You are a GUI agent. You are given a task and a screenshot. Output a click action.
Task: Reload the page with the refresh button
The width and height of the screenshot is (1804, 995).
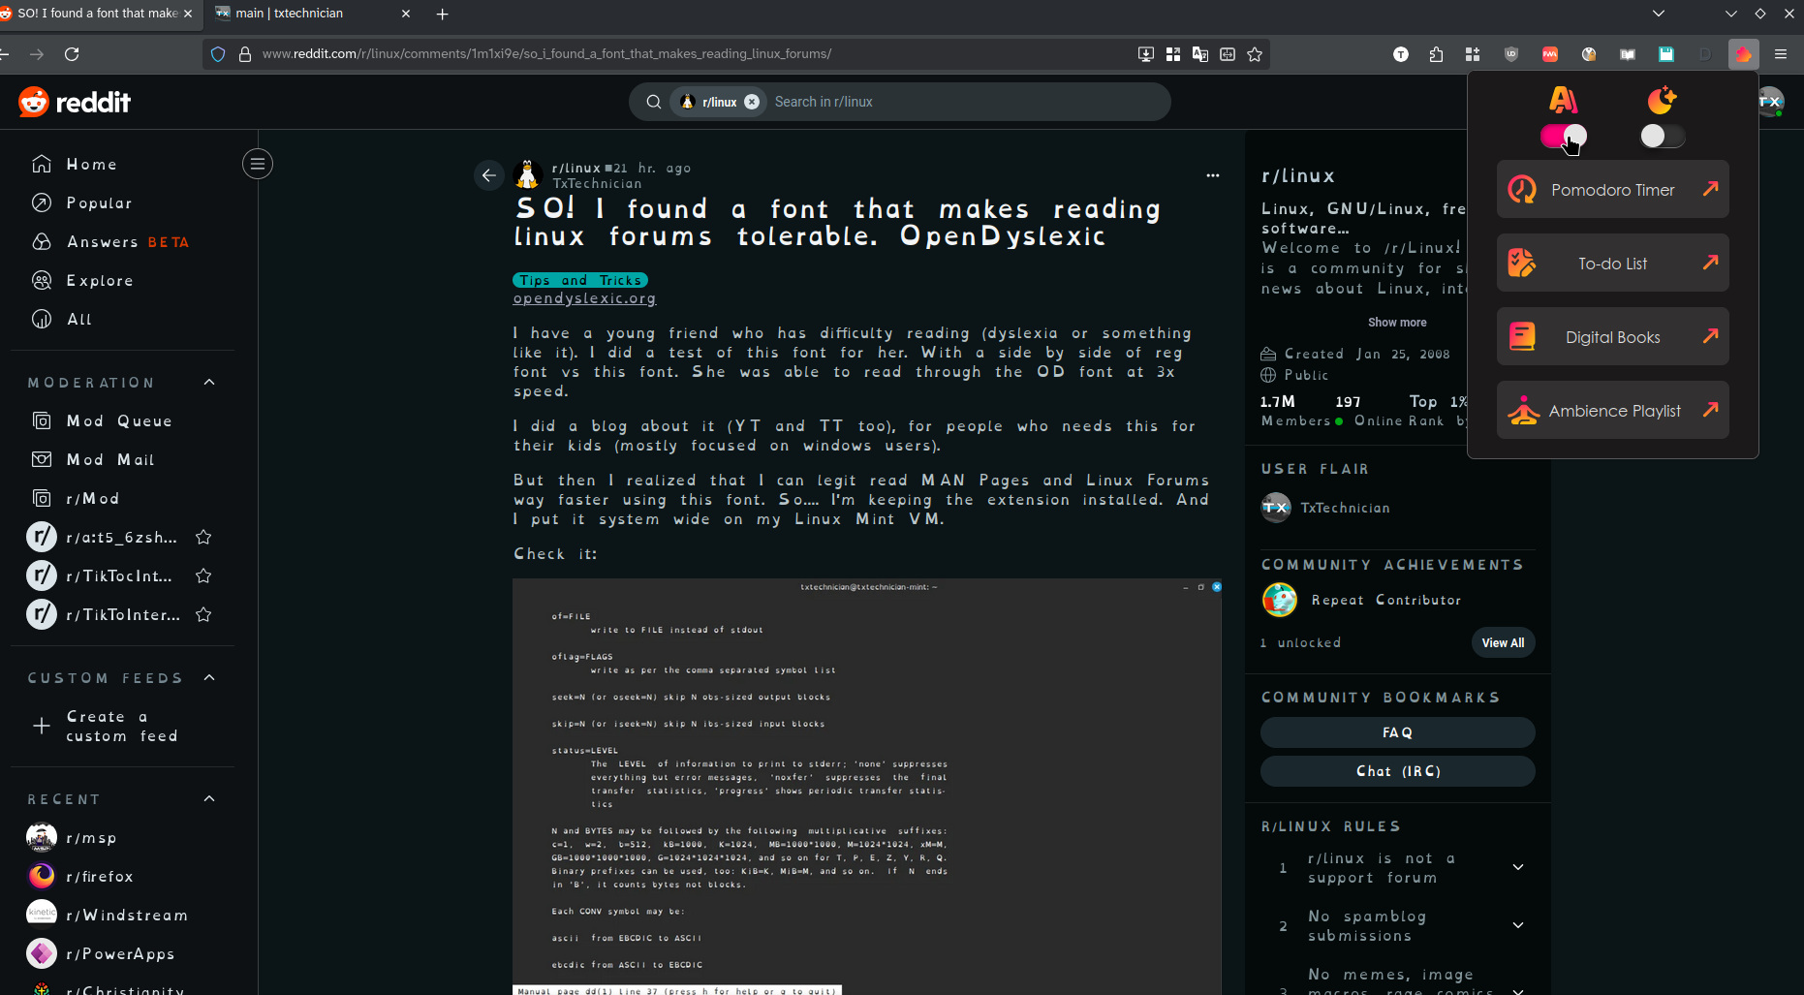(x=72, y=54)
